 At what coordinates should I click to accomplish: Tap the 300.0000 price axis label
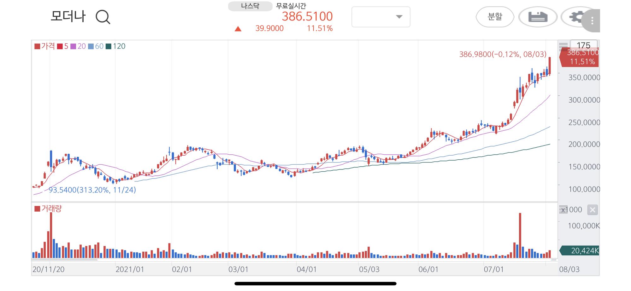point(584,100)
